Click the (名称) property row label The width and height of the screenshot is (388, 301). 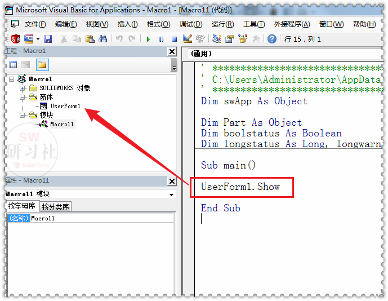click(19, 218)
